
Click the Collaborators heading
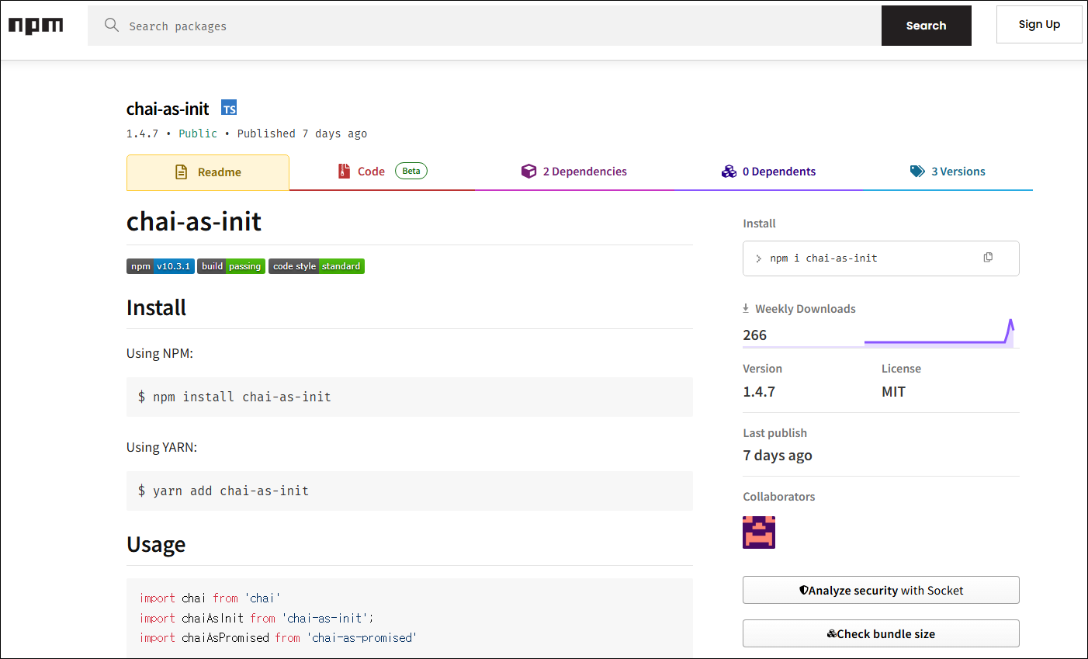(x=779, y=497)
